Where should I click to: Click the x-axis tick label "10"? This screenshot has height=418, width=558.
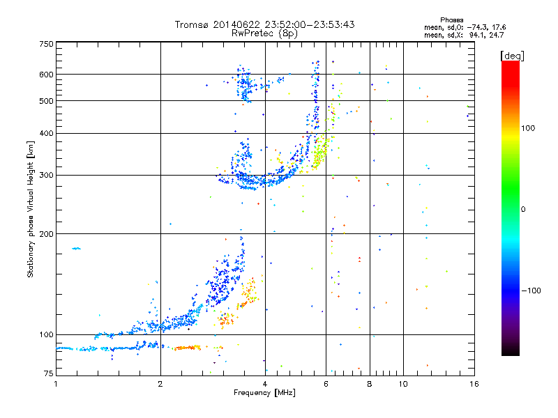point(403,384)
